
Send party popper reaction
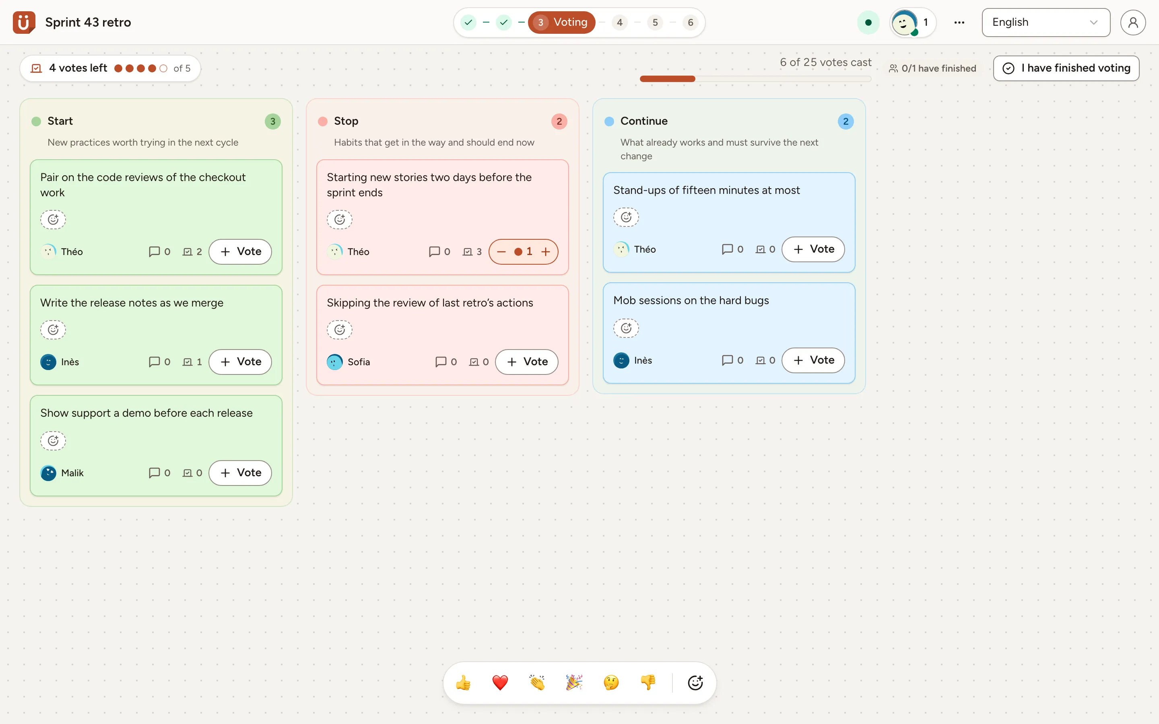[574, 683]
